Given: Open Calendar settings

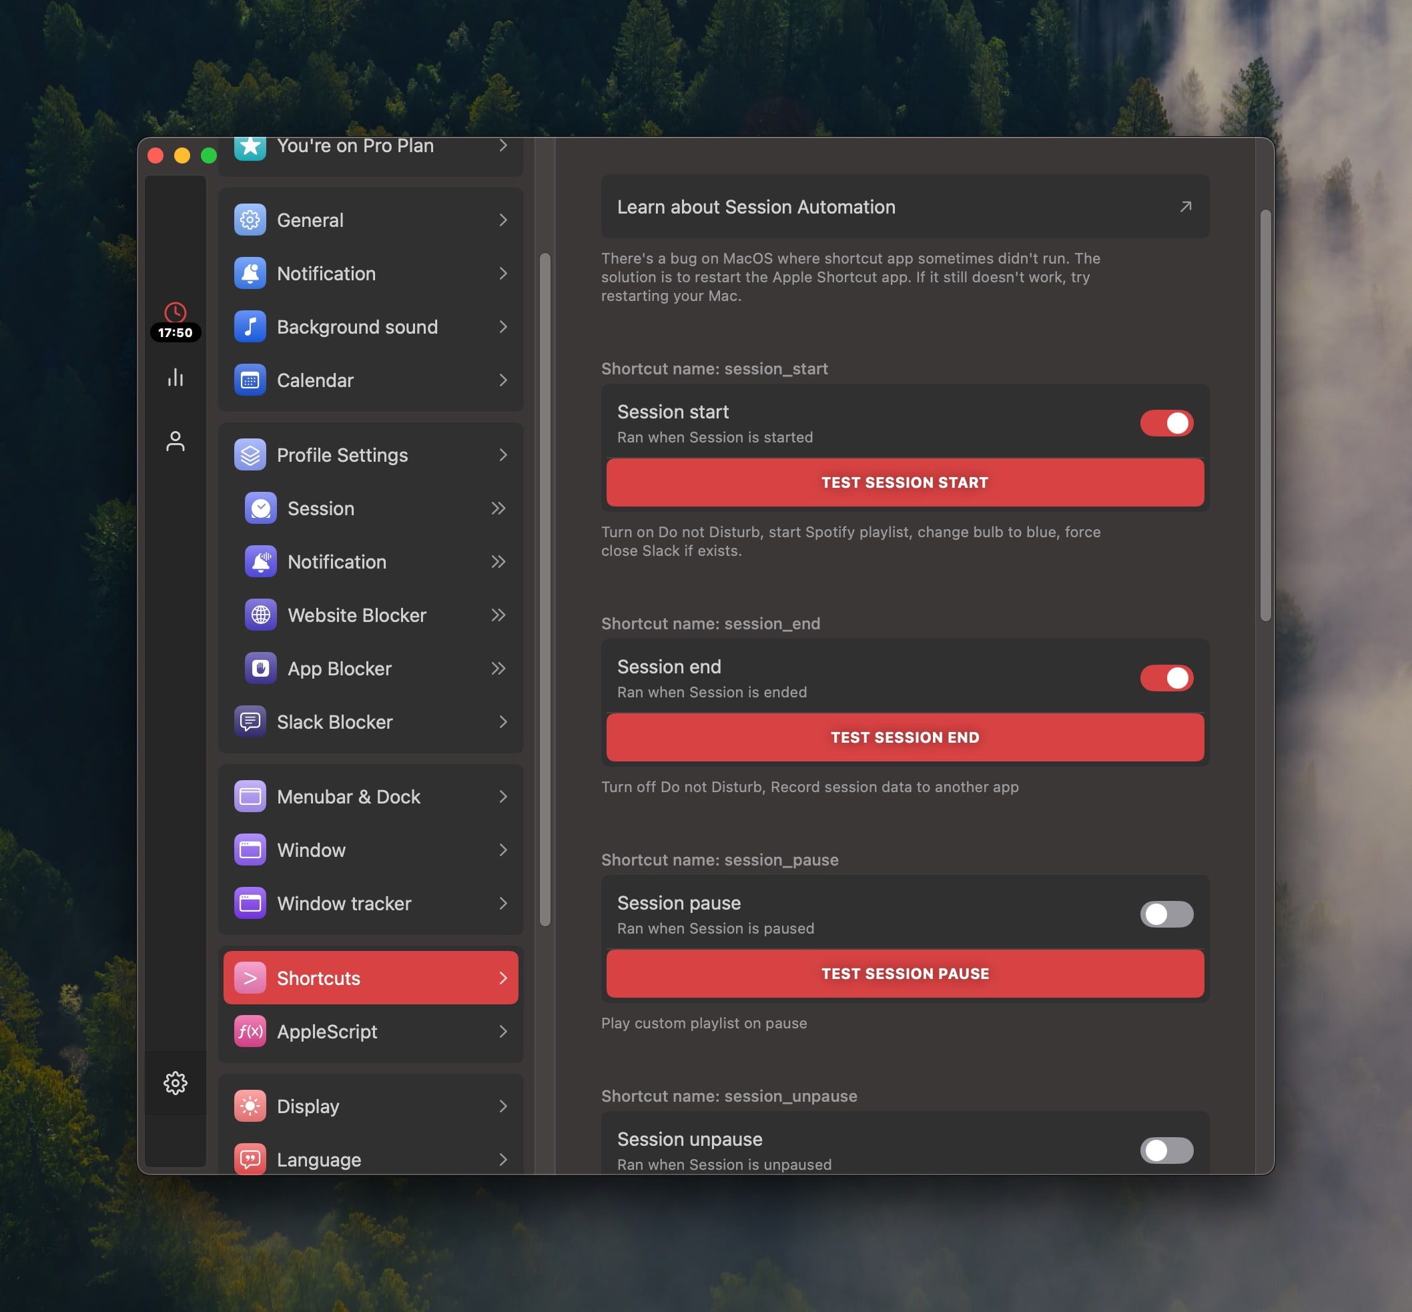Looking at the screenshot, I should tap(369, 380).
